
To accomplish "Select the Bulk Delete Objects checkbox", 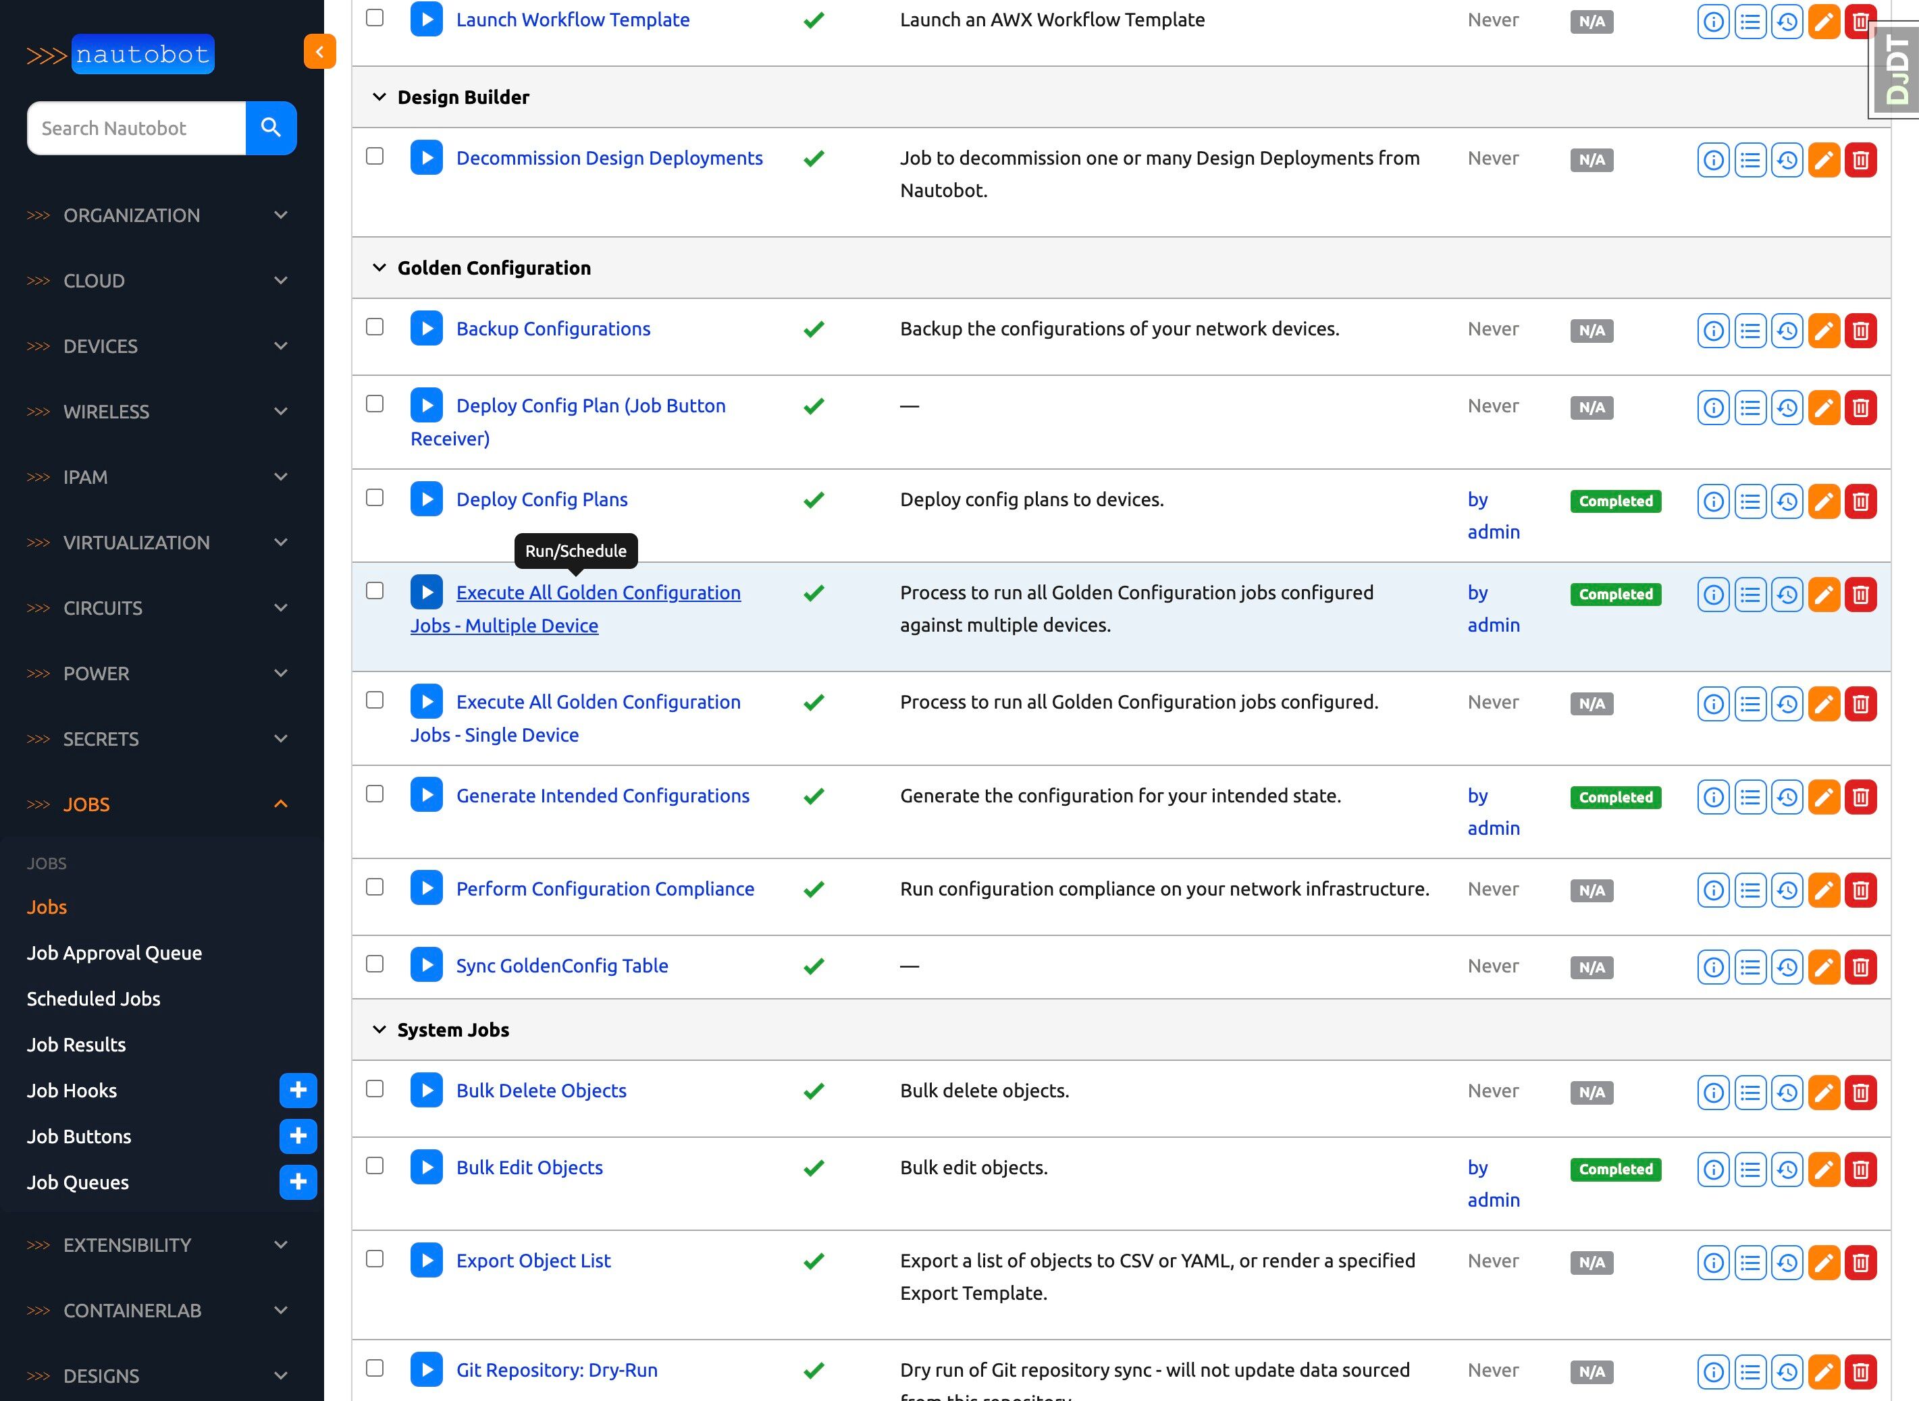I will point(374,1089).
